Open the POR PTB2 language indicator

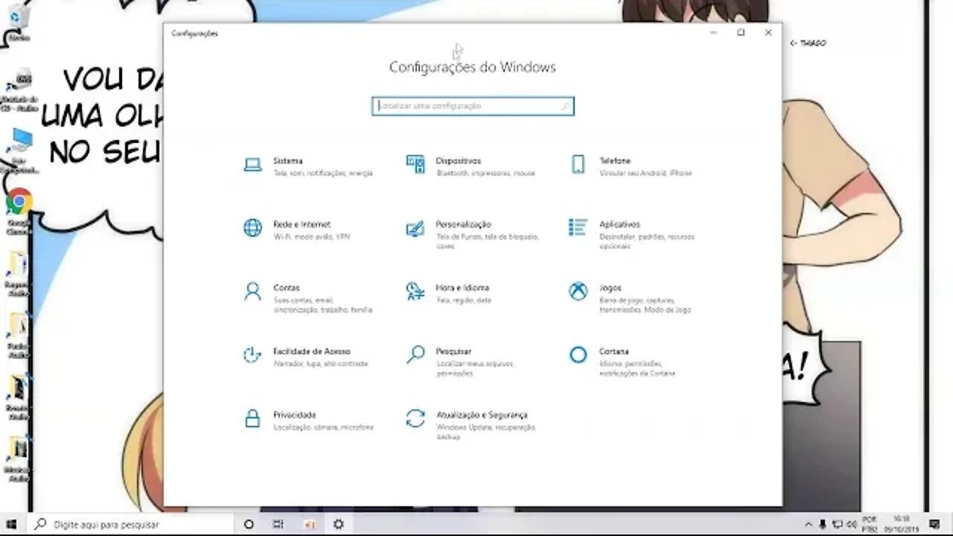870,524
